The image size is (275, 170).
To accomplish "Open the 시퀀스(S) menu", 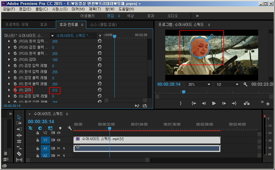I will tap(60, 9).
